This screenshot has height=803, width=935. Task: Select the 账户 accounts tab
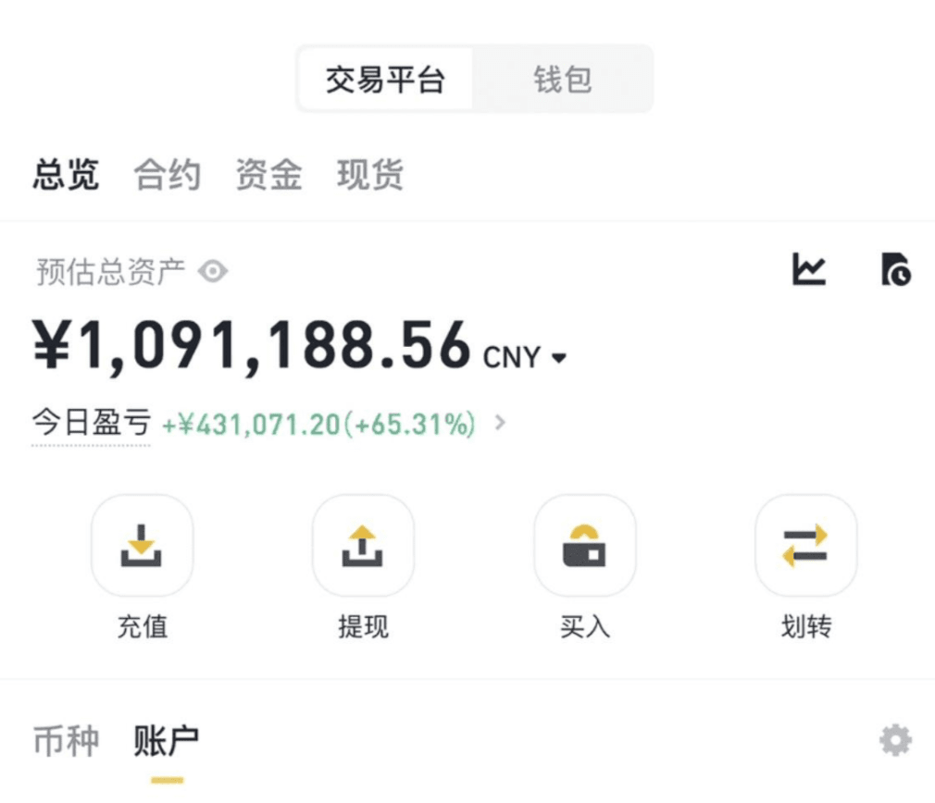[167, 741]
